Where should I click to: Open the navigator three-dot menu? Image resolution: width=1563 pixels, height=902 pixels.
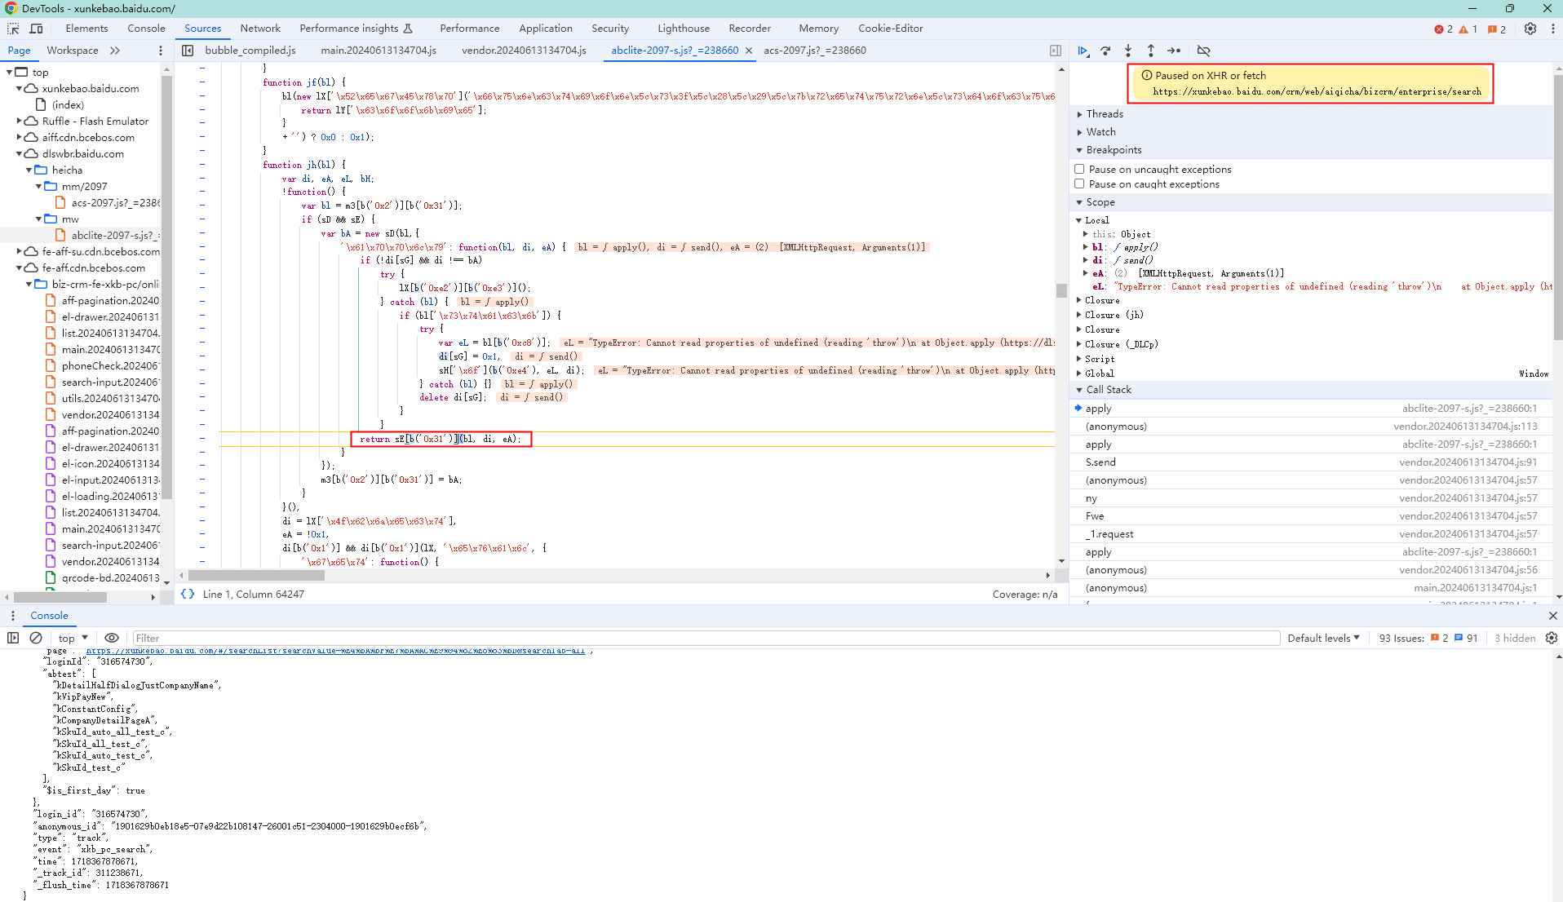(x=160, y=51)
